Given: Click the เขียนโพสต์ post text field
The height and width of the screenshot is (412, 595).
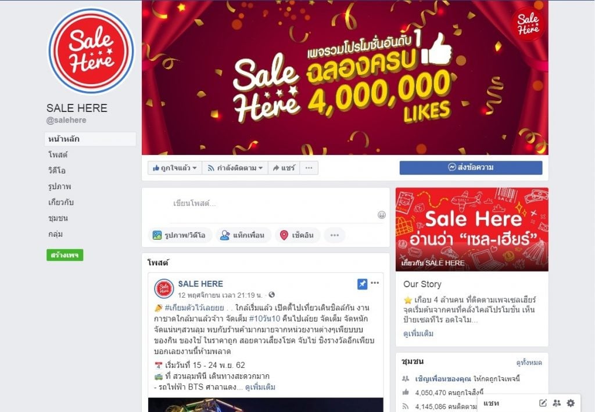Looking at the screenshot, I should point(273,204).
